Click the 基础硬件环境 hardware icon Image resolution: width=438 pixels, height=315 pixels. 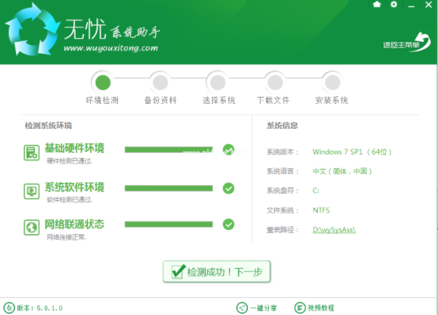[32, 152]
